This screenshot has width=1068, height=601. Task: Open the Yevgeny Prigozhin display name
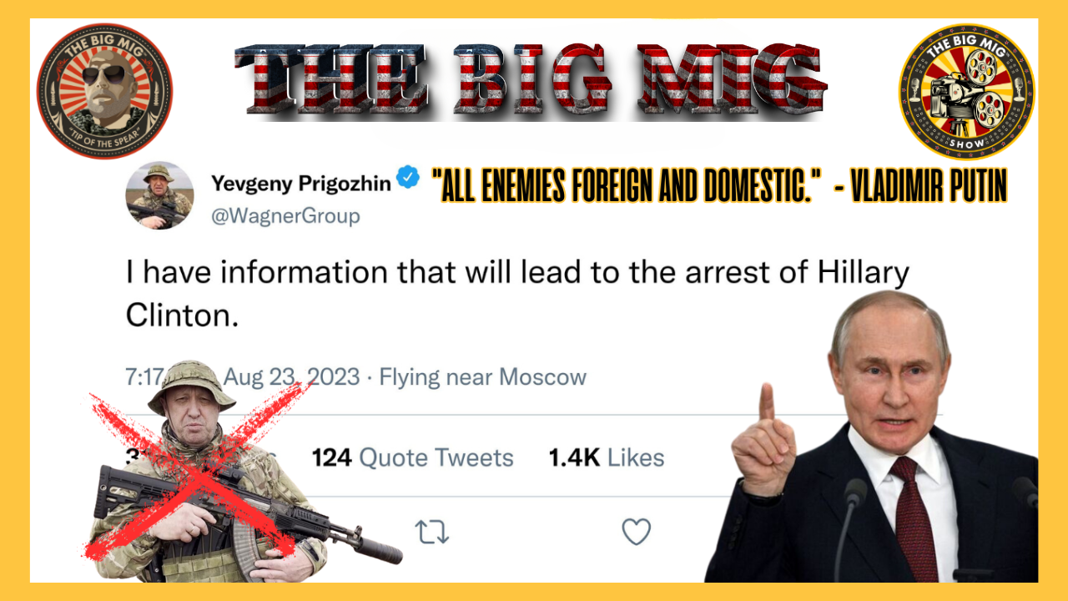(x=301, y=183)
